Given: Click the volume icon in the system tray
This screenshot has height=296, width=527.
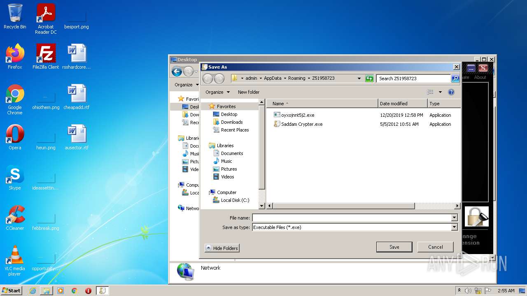Looking at the screenshot, I should click(x=468, y=291).
